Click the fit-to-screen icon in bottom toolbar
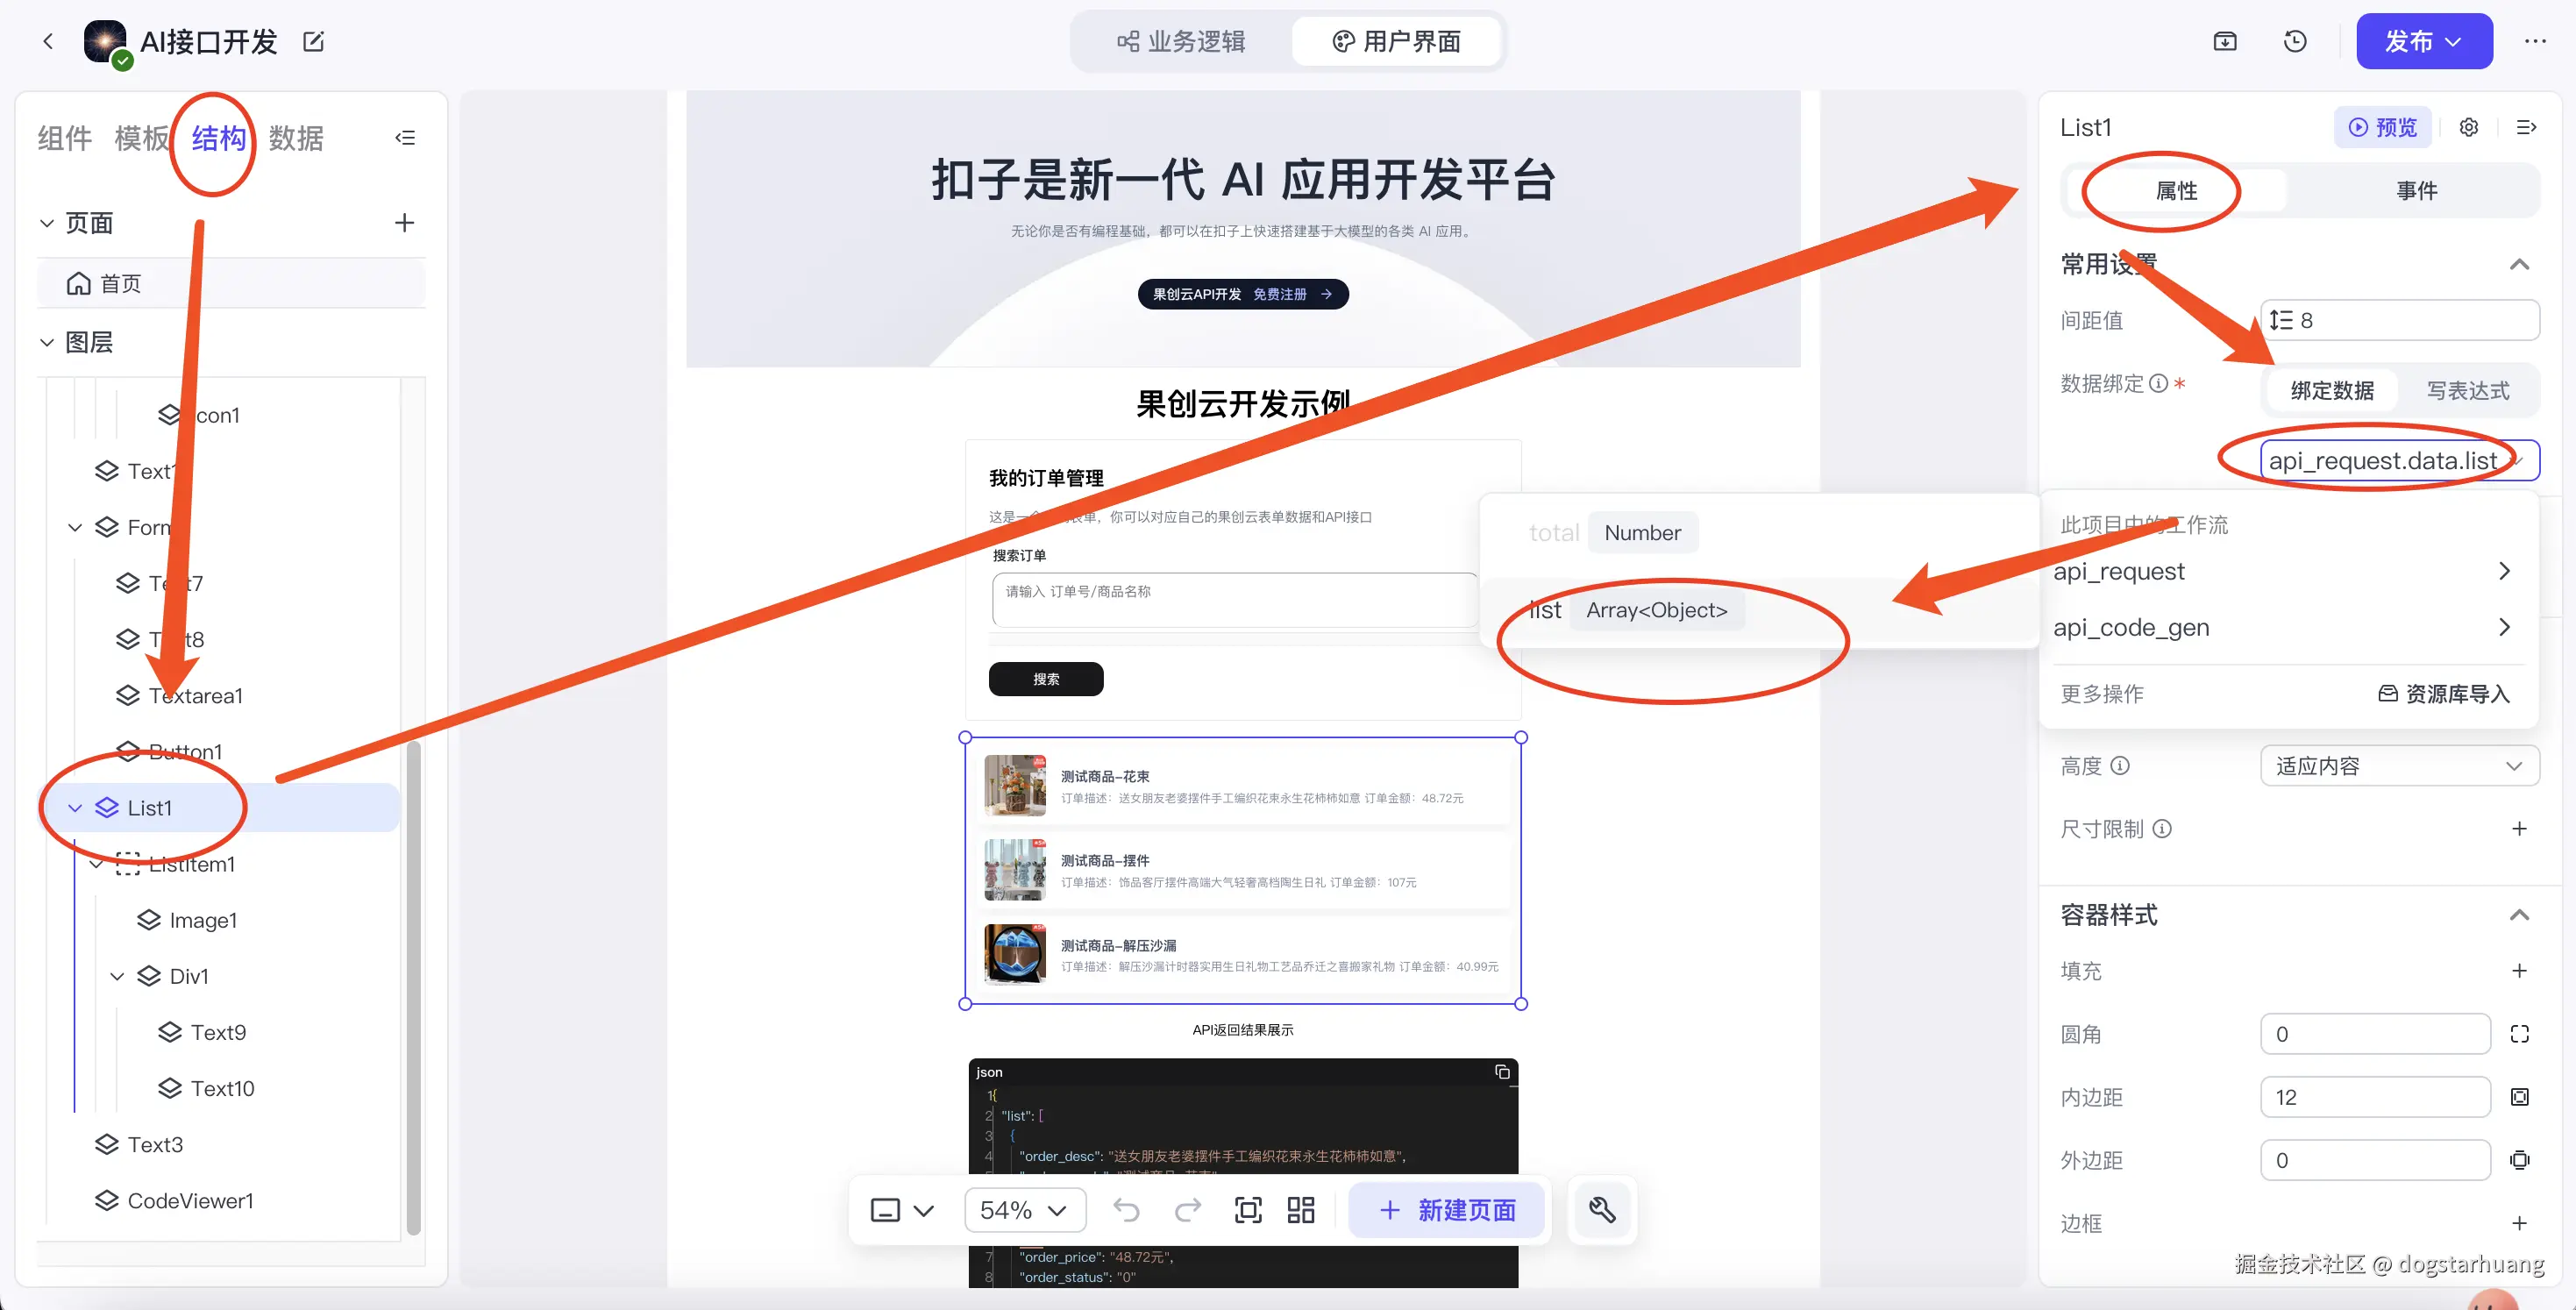Image resolution: width=2576 pixels, height=1310 pixels. tap(1248, 1210)
